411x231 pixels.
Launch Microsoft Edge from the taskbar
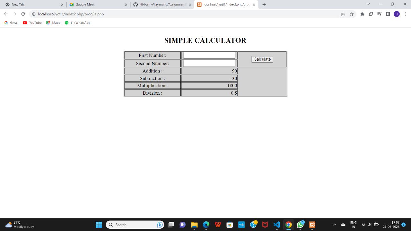(x=206, y=225)
